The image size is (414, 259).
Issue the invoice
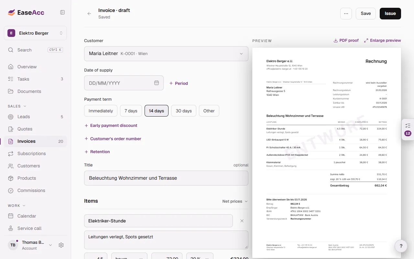coord(390,14)
